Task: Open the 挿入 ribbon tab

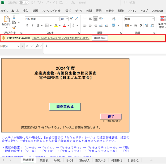Action: pyautogui.click(x=25, y=11)
